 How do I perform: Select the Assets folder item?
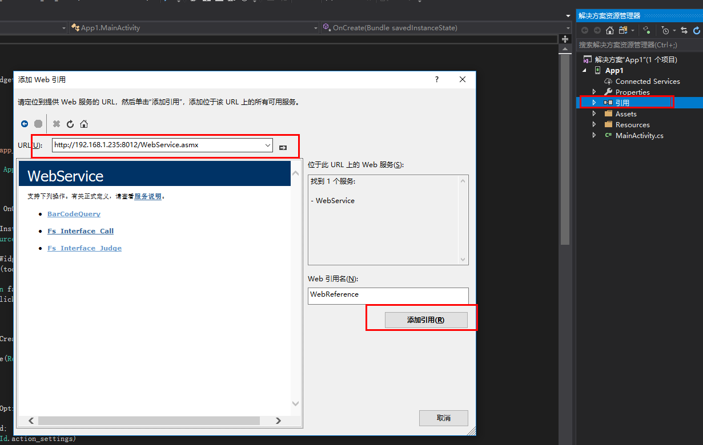[626, 114]
